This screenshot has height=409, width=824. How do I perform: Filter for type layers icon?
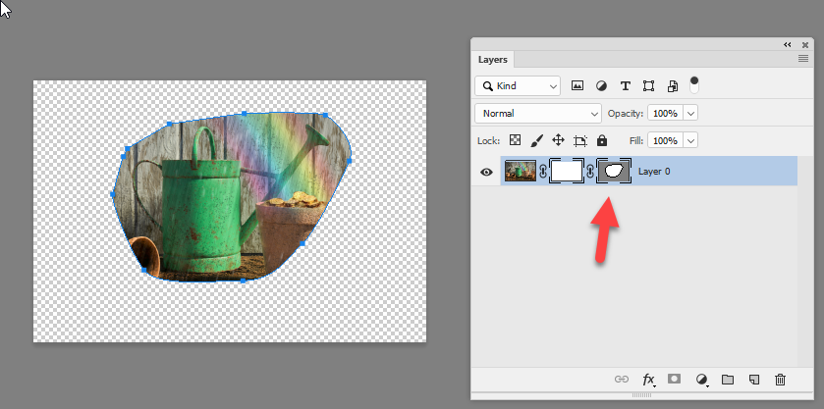pyautogui.click(x=625, y=85)
